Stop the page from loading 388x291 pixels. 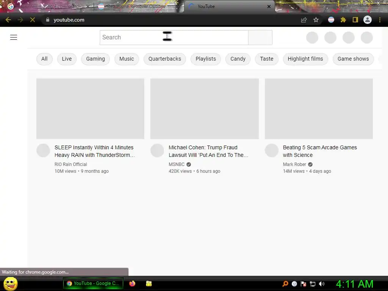[x=33, y=20]
